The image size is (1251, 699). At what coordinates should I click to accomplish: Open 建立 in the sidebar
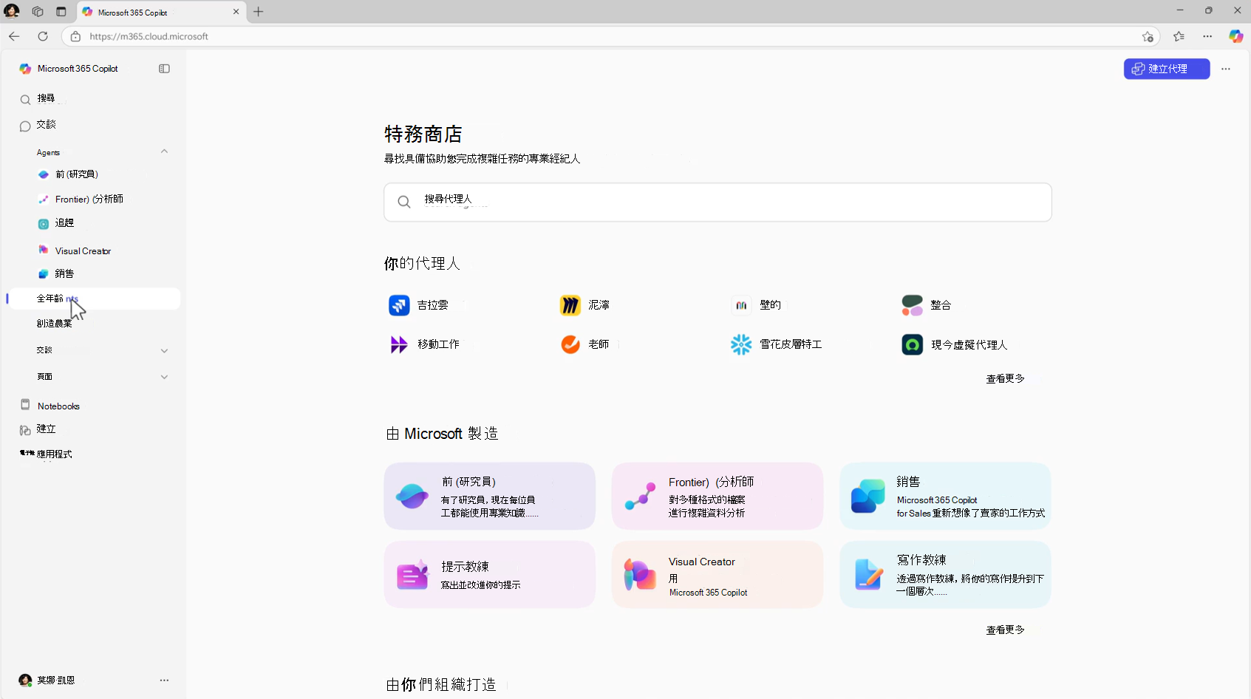[46, 429]
